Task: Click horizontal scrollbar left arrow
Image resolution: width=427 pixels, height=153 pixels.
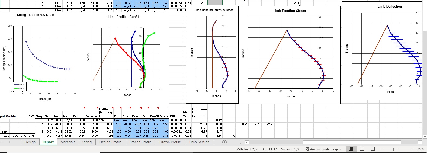Action: (x=247, y=142)
